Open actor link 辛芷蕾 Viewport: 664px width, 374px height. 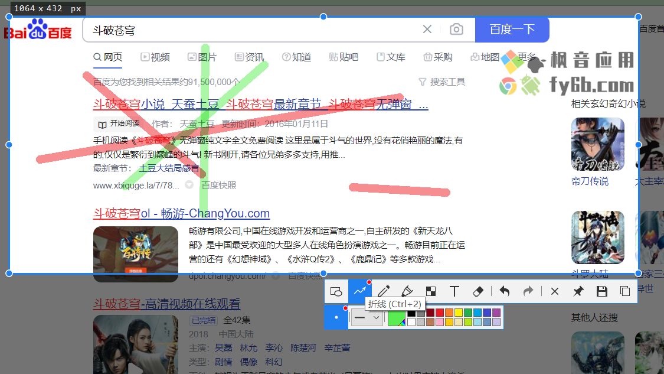[x=337, y=348]
